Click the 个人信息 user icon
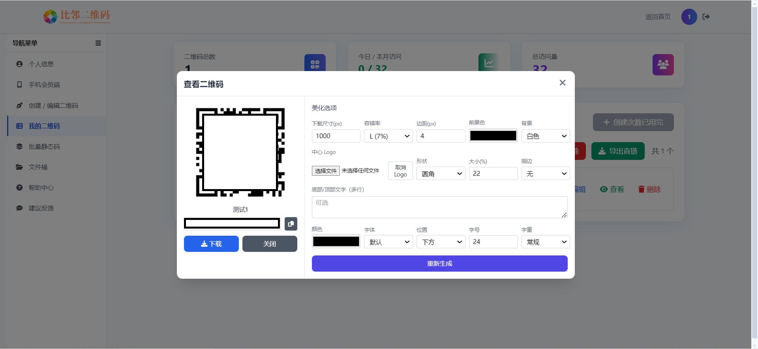This screenshot has height=349, width=758. click(19, 64)
